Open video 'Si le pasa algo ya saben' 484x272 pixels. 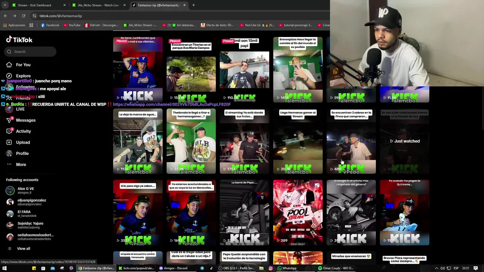click(x=138, y=213)
